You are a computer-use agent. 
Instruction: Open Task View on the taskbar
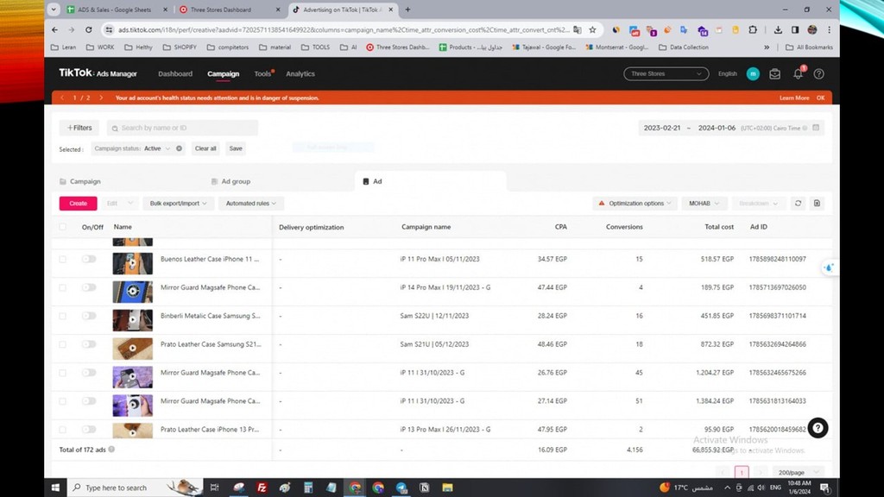pyautogui.click(x=214, y=488)
